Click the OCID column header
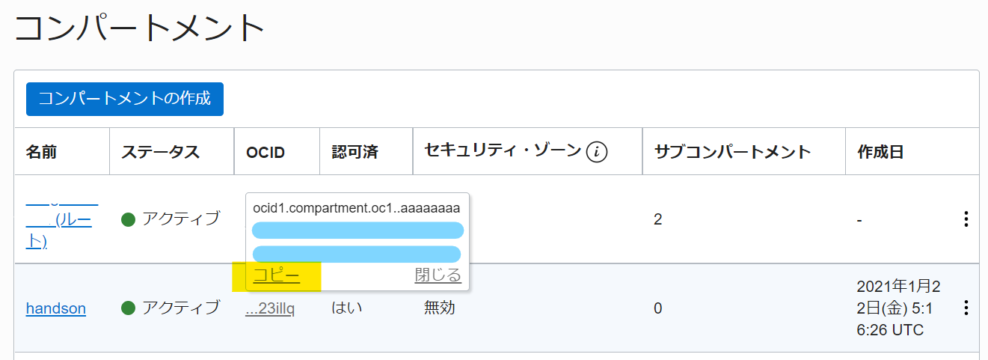 [266, 152]
